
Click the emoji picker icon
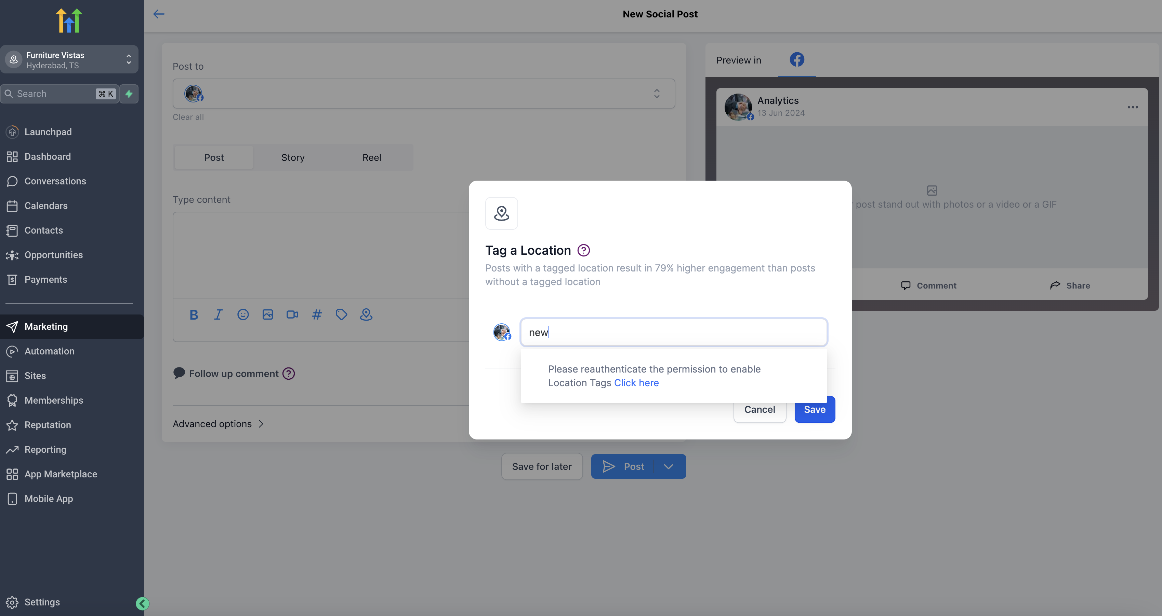pyautogui.click(x=243, y=314)
